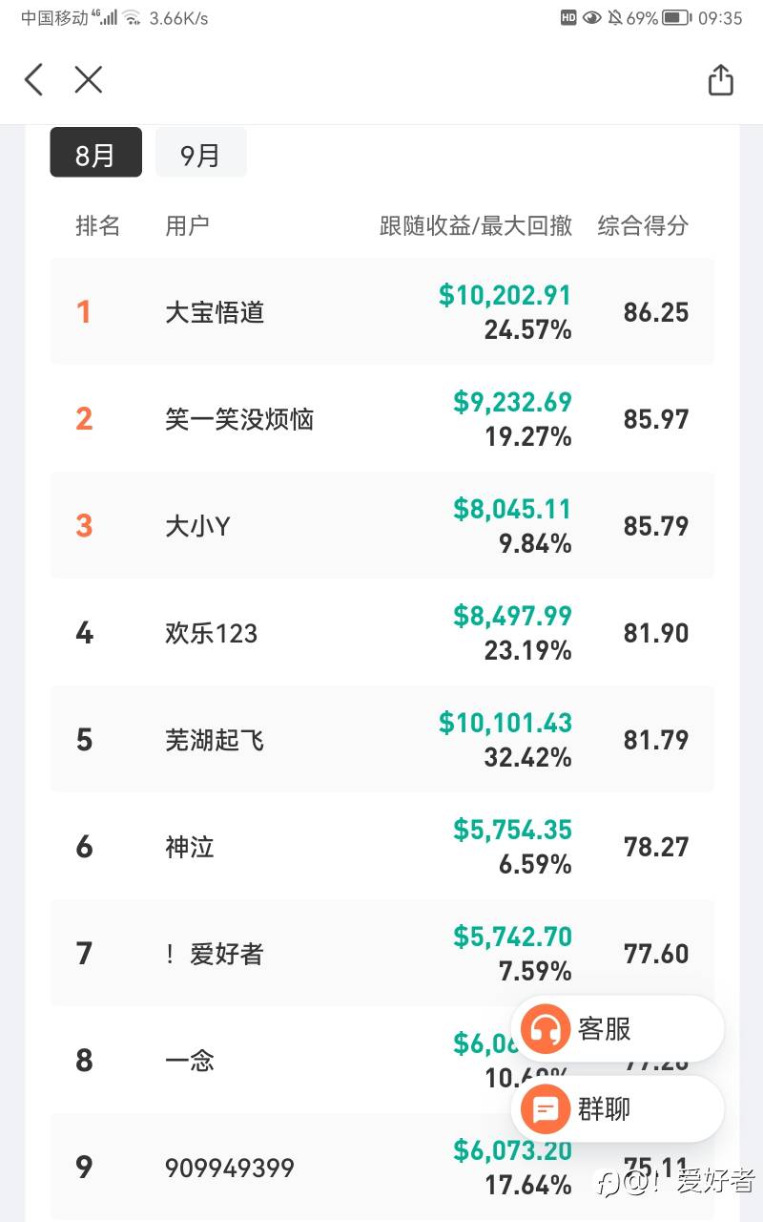The width and height of the screenshot is (763, 1222).
Task: Open user 大宝悟道 ranked first
Action: point(215,312)
